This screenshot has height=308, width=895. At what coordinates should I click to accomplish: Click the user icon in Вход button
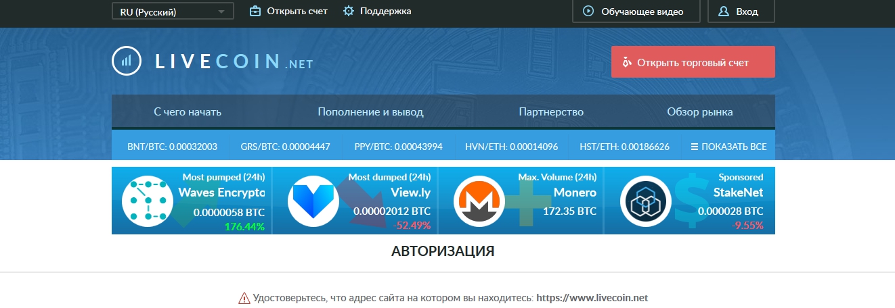724,11
